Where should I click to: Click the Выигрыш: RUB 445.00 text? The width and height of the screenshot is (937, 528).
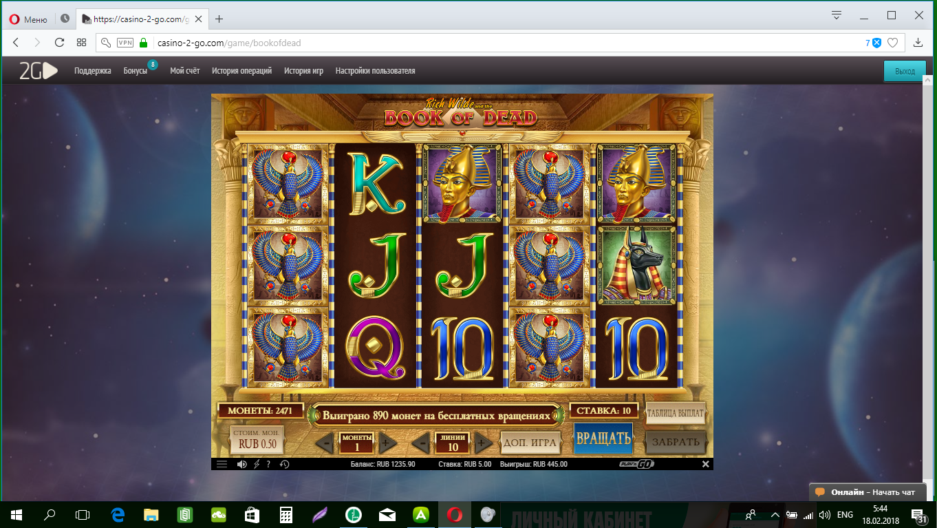pyautogui.click(x=534, y=464)
